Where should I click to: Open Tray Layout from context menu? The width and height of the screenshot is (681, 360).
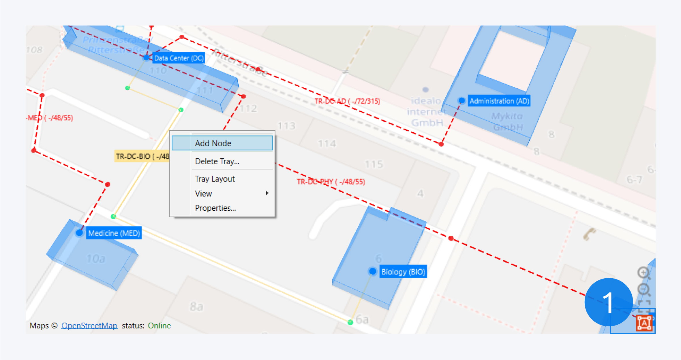click(215, 179)
